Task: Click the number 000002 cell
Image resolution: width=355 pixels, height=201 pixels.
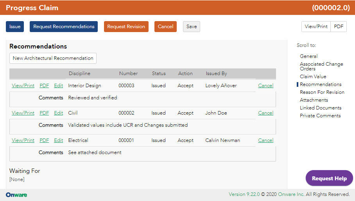Action: click(x=126, y=113)
